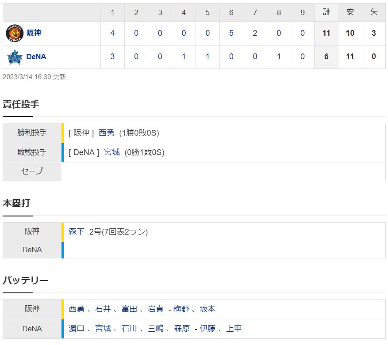
Task: Open catcher 梅野 player page
Action: [x=181, y=309]
